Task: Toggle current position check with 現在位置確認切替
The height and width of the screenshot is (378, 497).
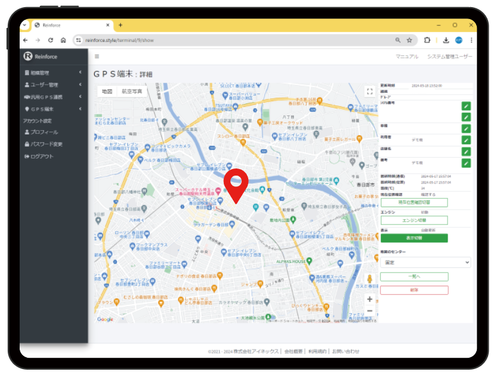Action: coord(414,202)
